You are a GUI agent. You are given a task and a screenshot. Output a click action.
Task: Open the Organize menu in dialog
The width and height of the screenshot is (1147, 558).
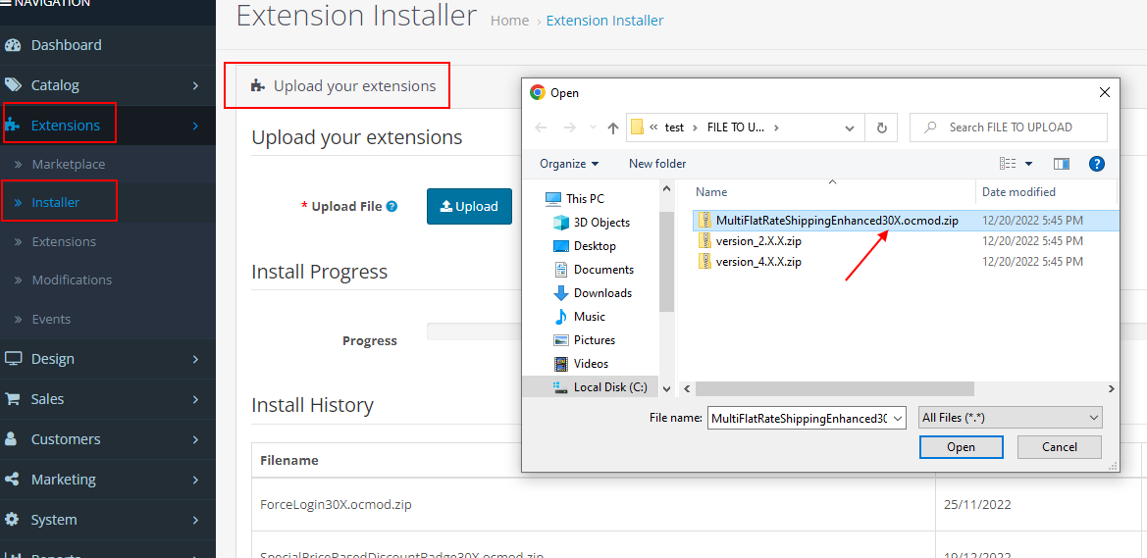pos(569,164)
